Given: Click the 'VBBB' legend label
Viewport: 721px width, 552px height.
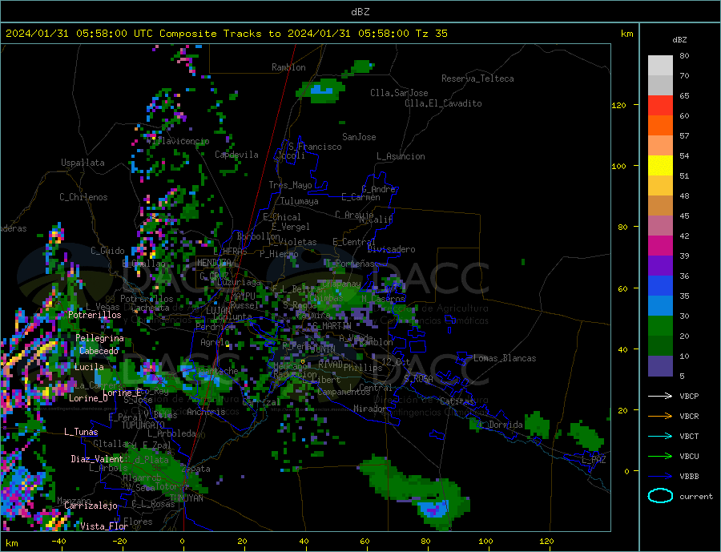Looking at the screenshot, I should point(689,476).
